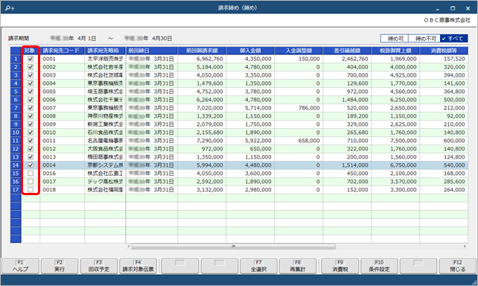Click customer name 京都システム

click(105, 165)
